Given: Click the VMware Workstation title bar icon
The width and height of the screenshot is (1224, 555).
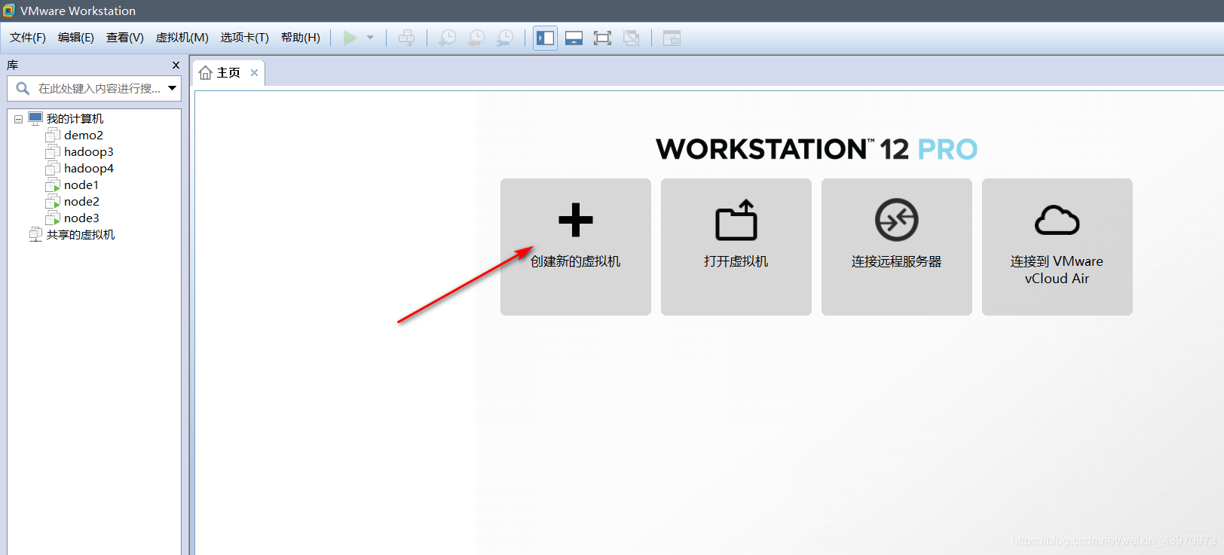Looking at the screenshot, I should coord(9,11).
